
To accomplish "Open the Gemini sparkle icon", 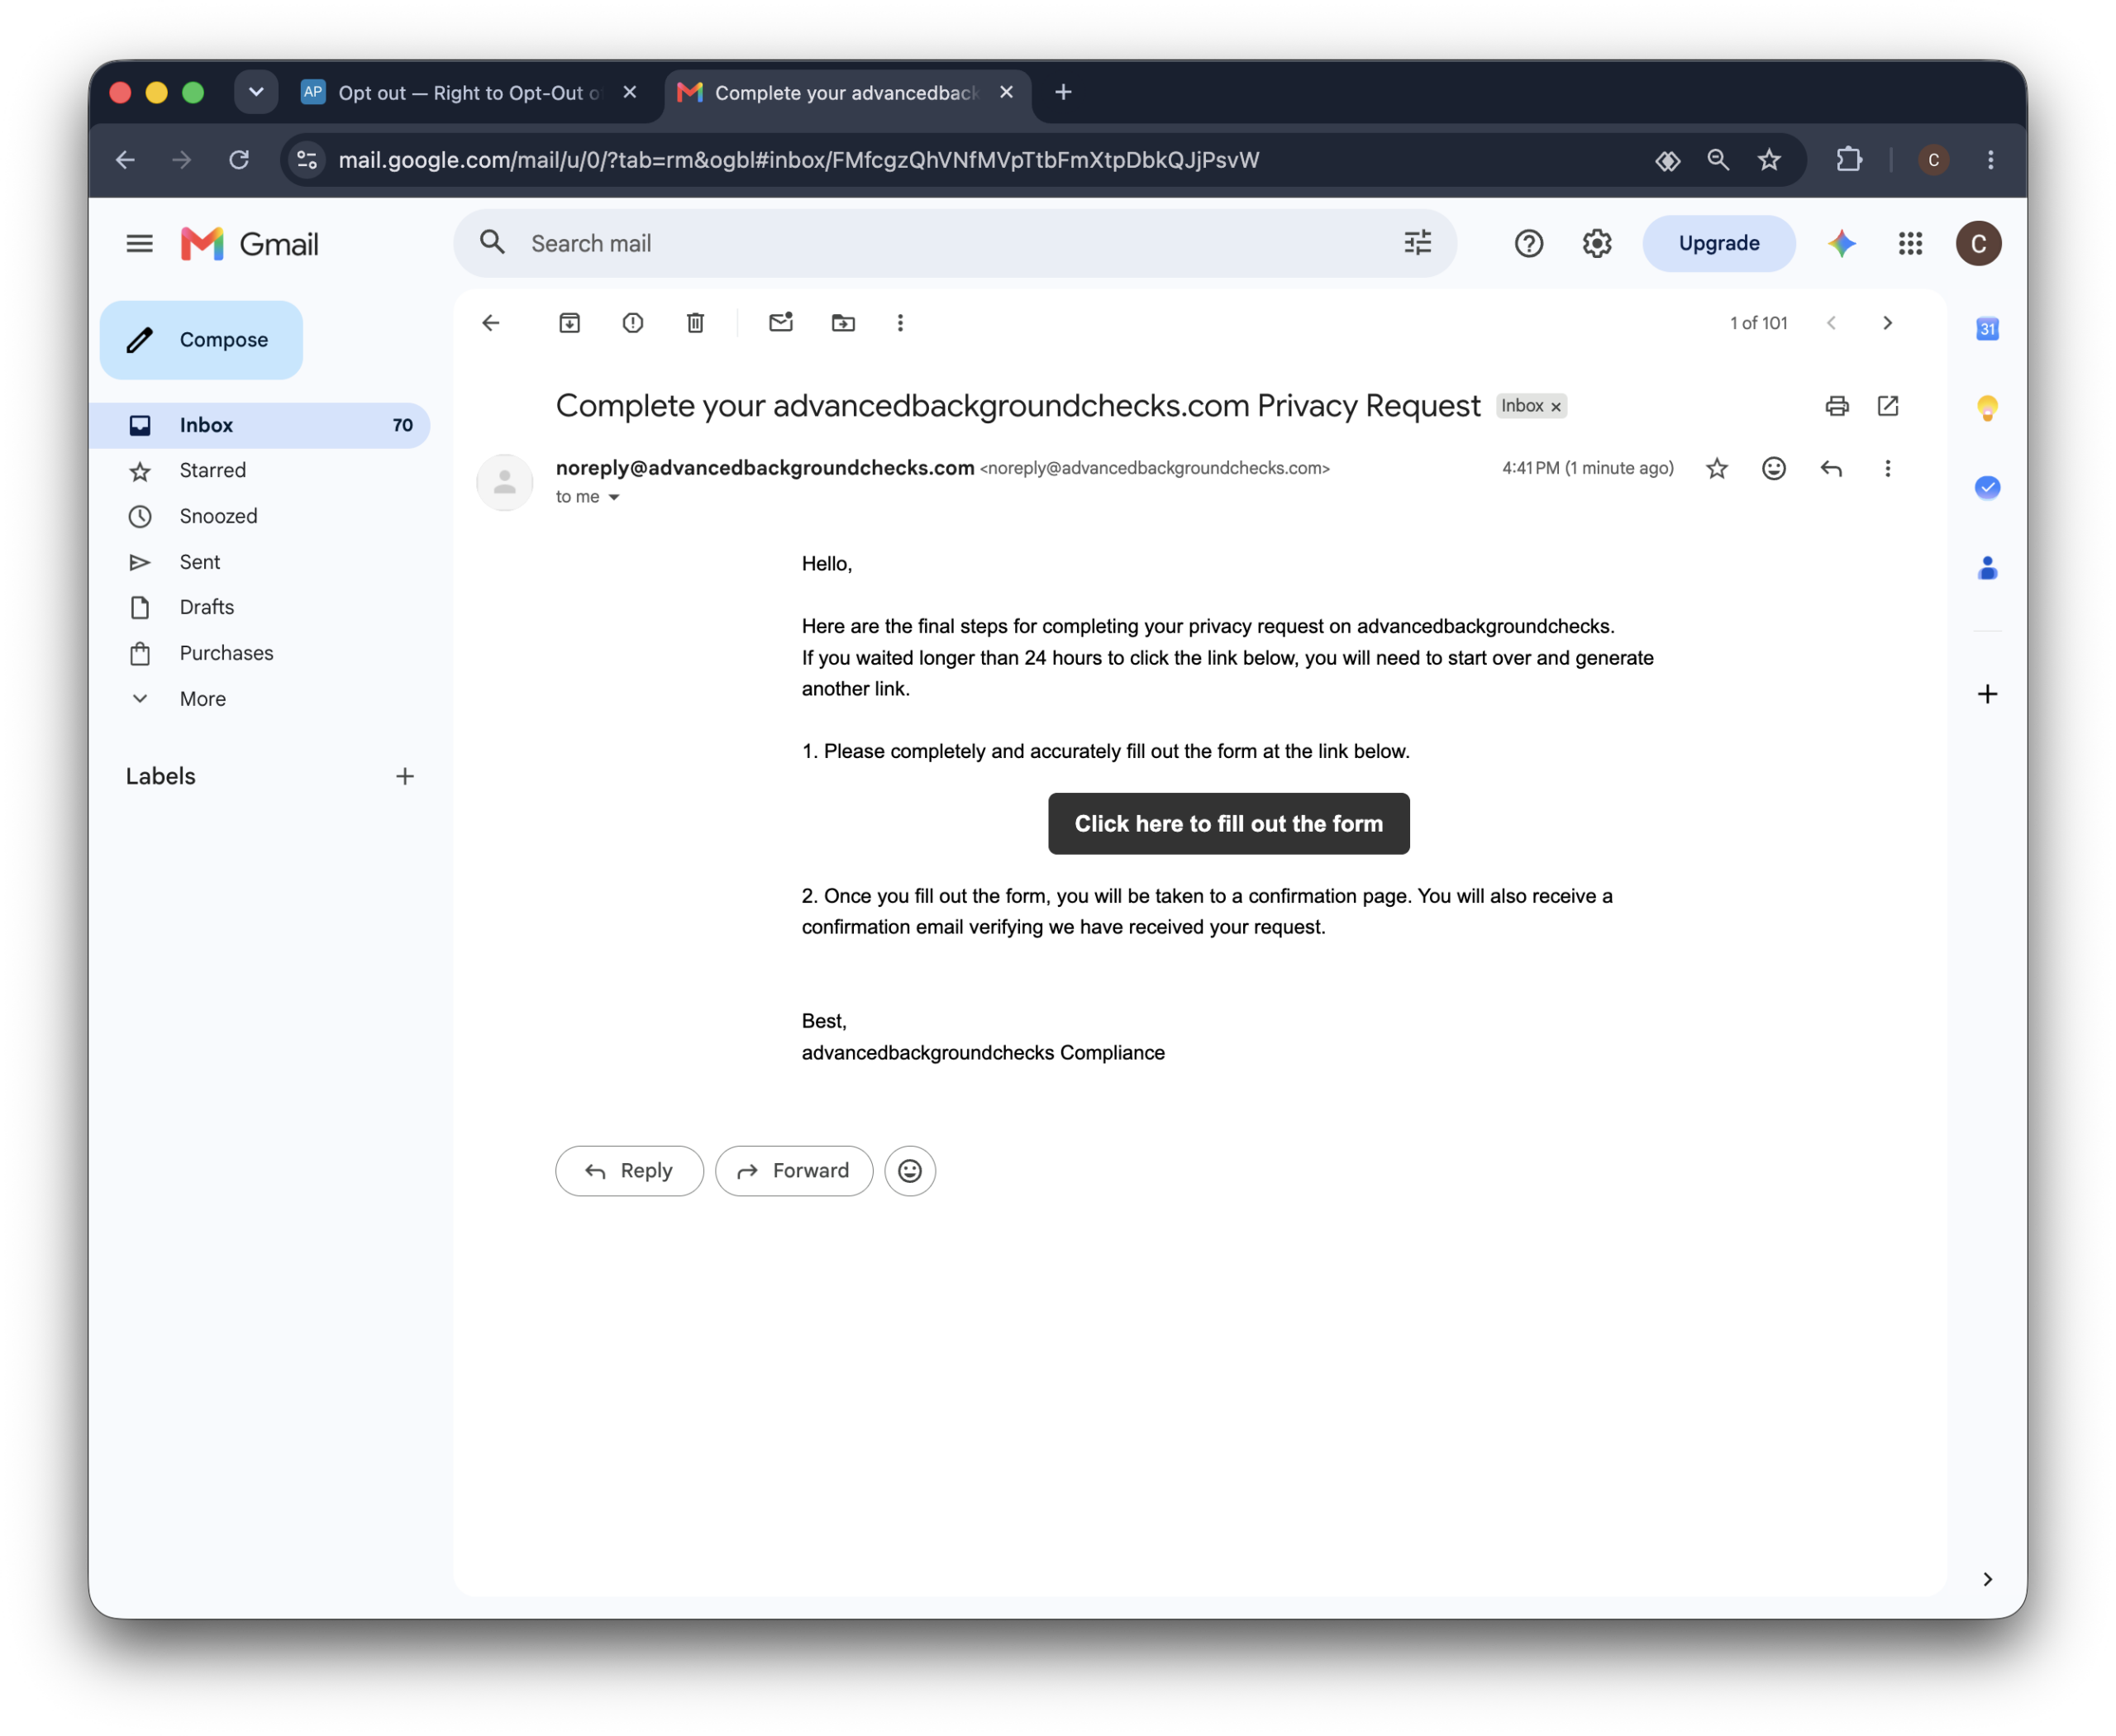I will coord(1841,243).
